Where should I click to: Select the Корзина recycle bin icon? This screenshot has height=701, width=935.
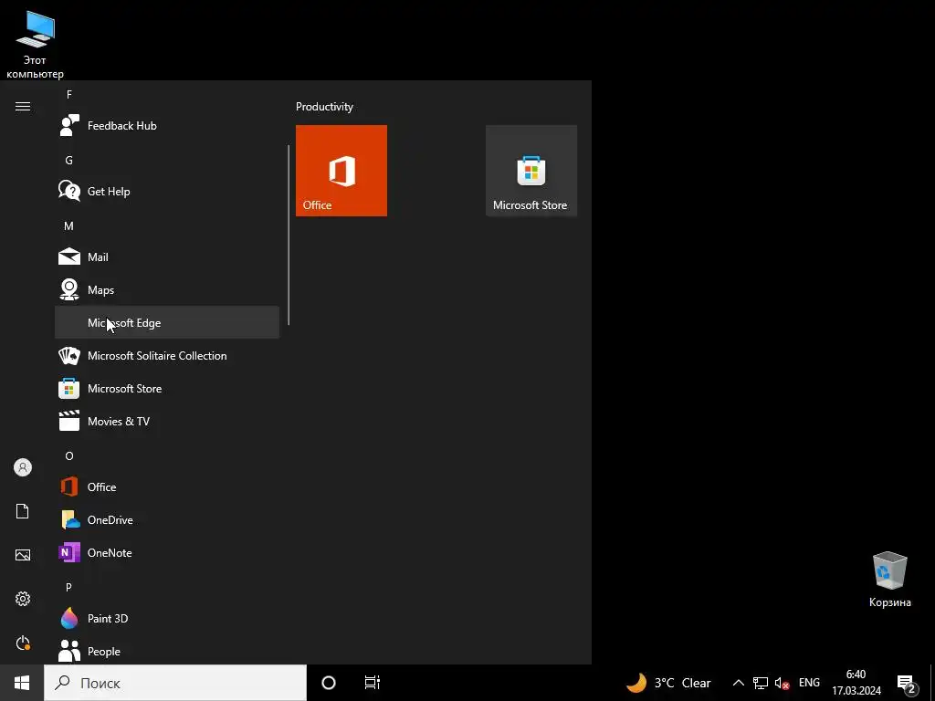(x=889, y=580)
